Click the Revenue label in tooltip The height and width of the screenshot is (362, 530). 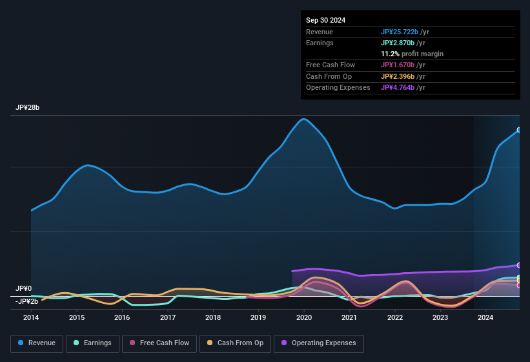point(320,32)
